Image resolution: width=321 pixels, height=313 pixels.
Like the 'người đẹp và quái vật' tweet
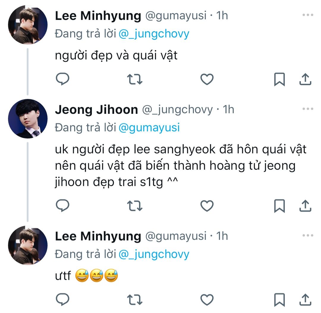(207, 79)
